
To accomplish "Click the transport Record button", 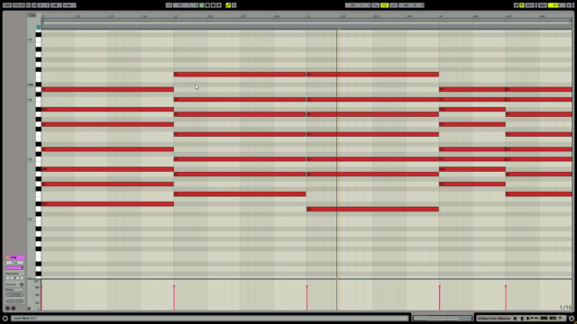I will pos(213,5).
